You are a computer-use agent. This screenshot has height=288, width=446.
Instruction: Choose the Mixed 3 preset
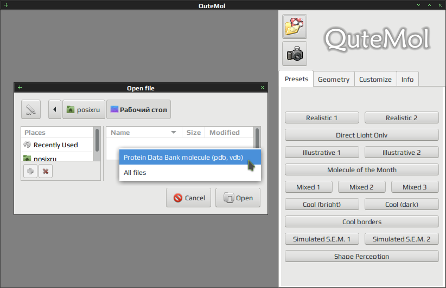pyautogui.click(x=415, y=187)
